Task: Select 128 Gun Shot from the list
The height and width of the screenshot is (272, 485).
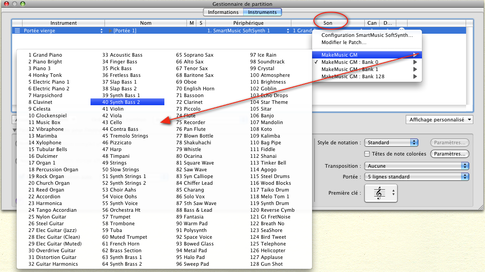Action: click(x=266, y=264)
